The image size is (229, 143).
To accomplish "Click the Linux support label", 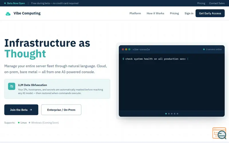I will coord(23,123).
